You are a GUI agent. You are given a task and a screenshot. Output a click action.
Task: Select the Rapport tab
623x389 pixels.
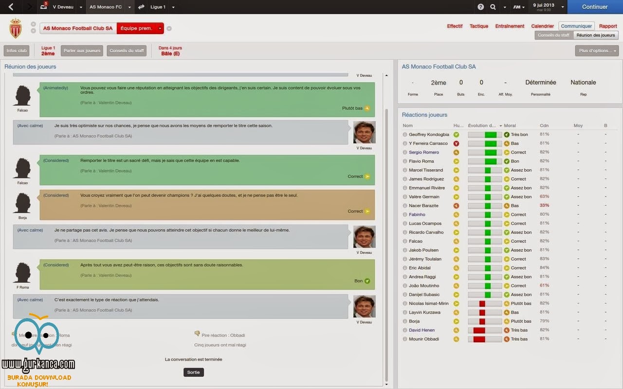click(x=608, y=26)
